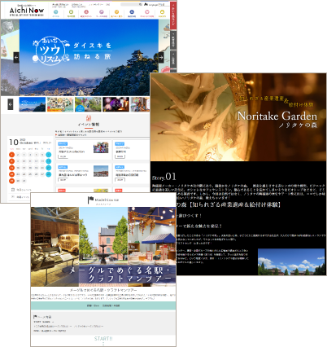
Task: Select the green circle navigation icon
Action: (71, 11)
